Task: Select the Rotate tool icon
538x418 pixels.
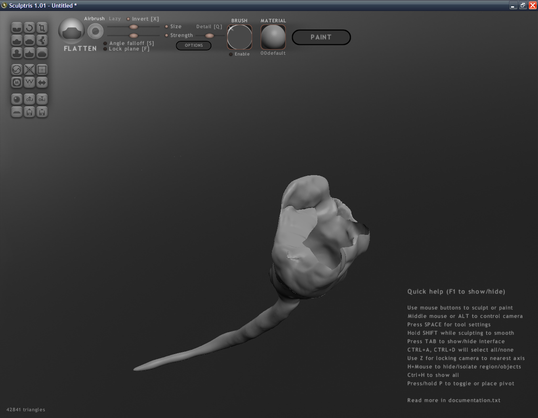Action: pyautogui.click(x=29, y=28)
